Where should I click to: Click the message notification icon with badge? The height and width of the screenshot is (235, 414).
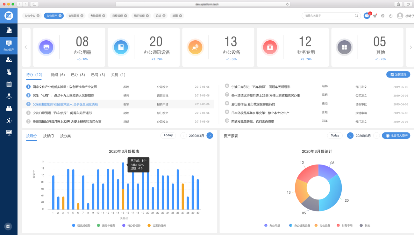coord(367,16)
